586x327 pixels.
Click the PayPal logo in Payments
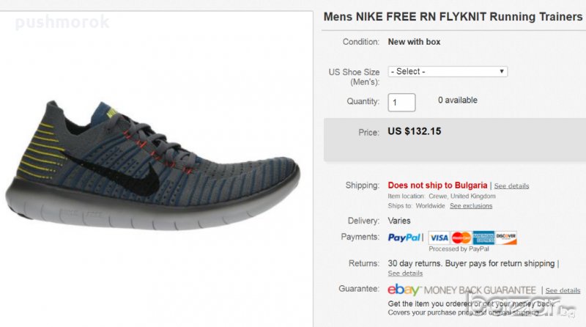coord(404,238)
